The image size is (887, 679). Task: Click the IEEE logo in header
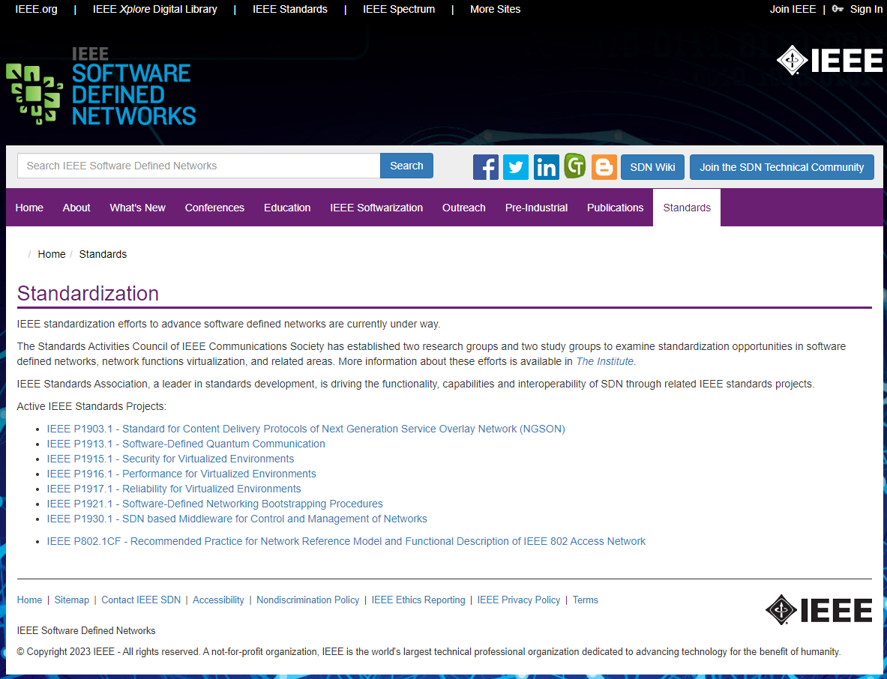(829, 60)
